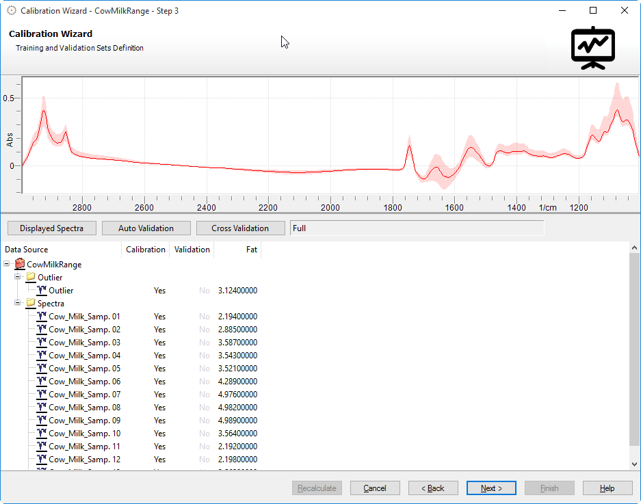
Task: Select the Cow_Milk_Samp. 01 spectrum icon
Action: pyautogui.click(x=42, y=317)
